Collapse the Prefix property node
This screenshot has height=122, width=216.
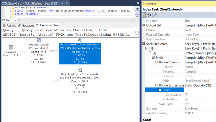click(153, 58)
